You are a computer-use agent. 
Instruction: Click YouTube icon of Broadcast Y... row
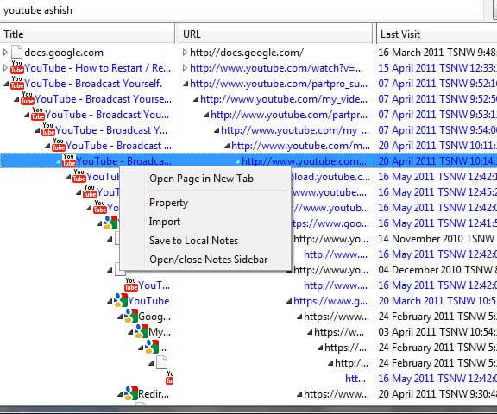tap(48, 129)
